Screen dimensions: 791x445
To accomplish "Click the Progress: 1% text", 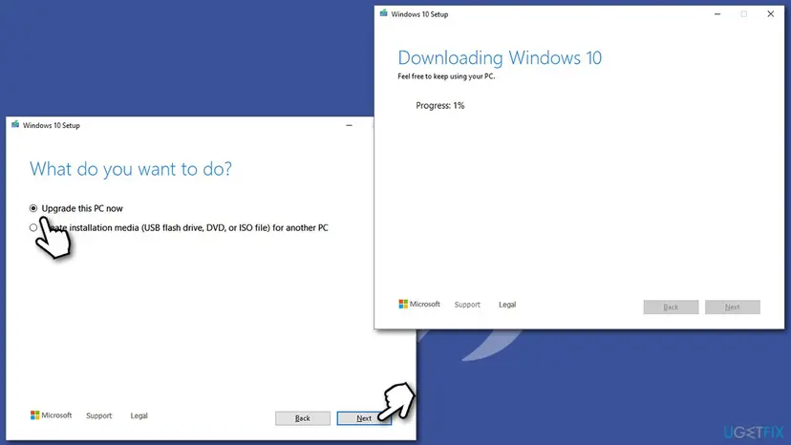I will pos(439,105).
